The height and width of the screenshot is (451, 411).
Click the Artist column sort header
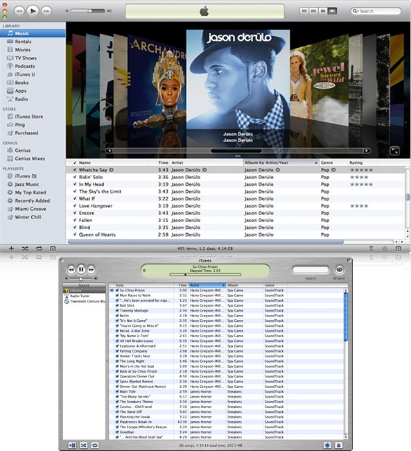207,285
